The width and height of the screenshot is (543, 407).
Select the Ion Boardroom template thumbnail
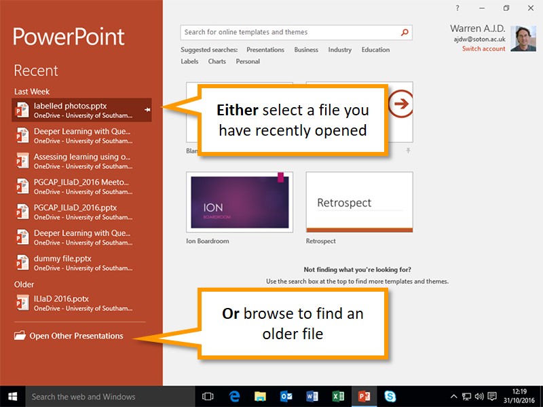[240, 202]
